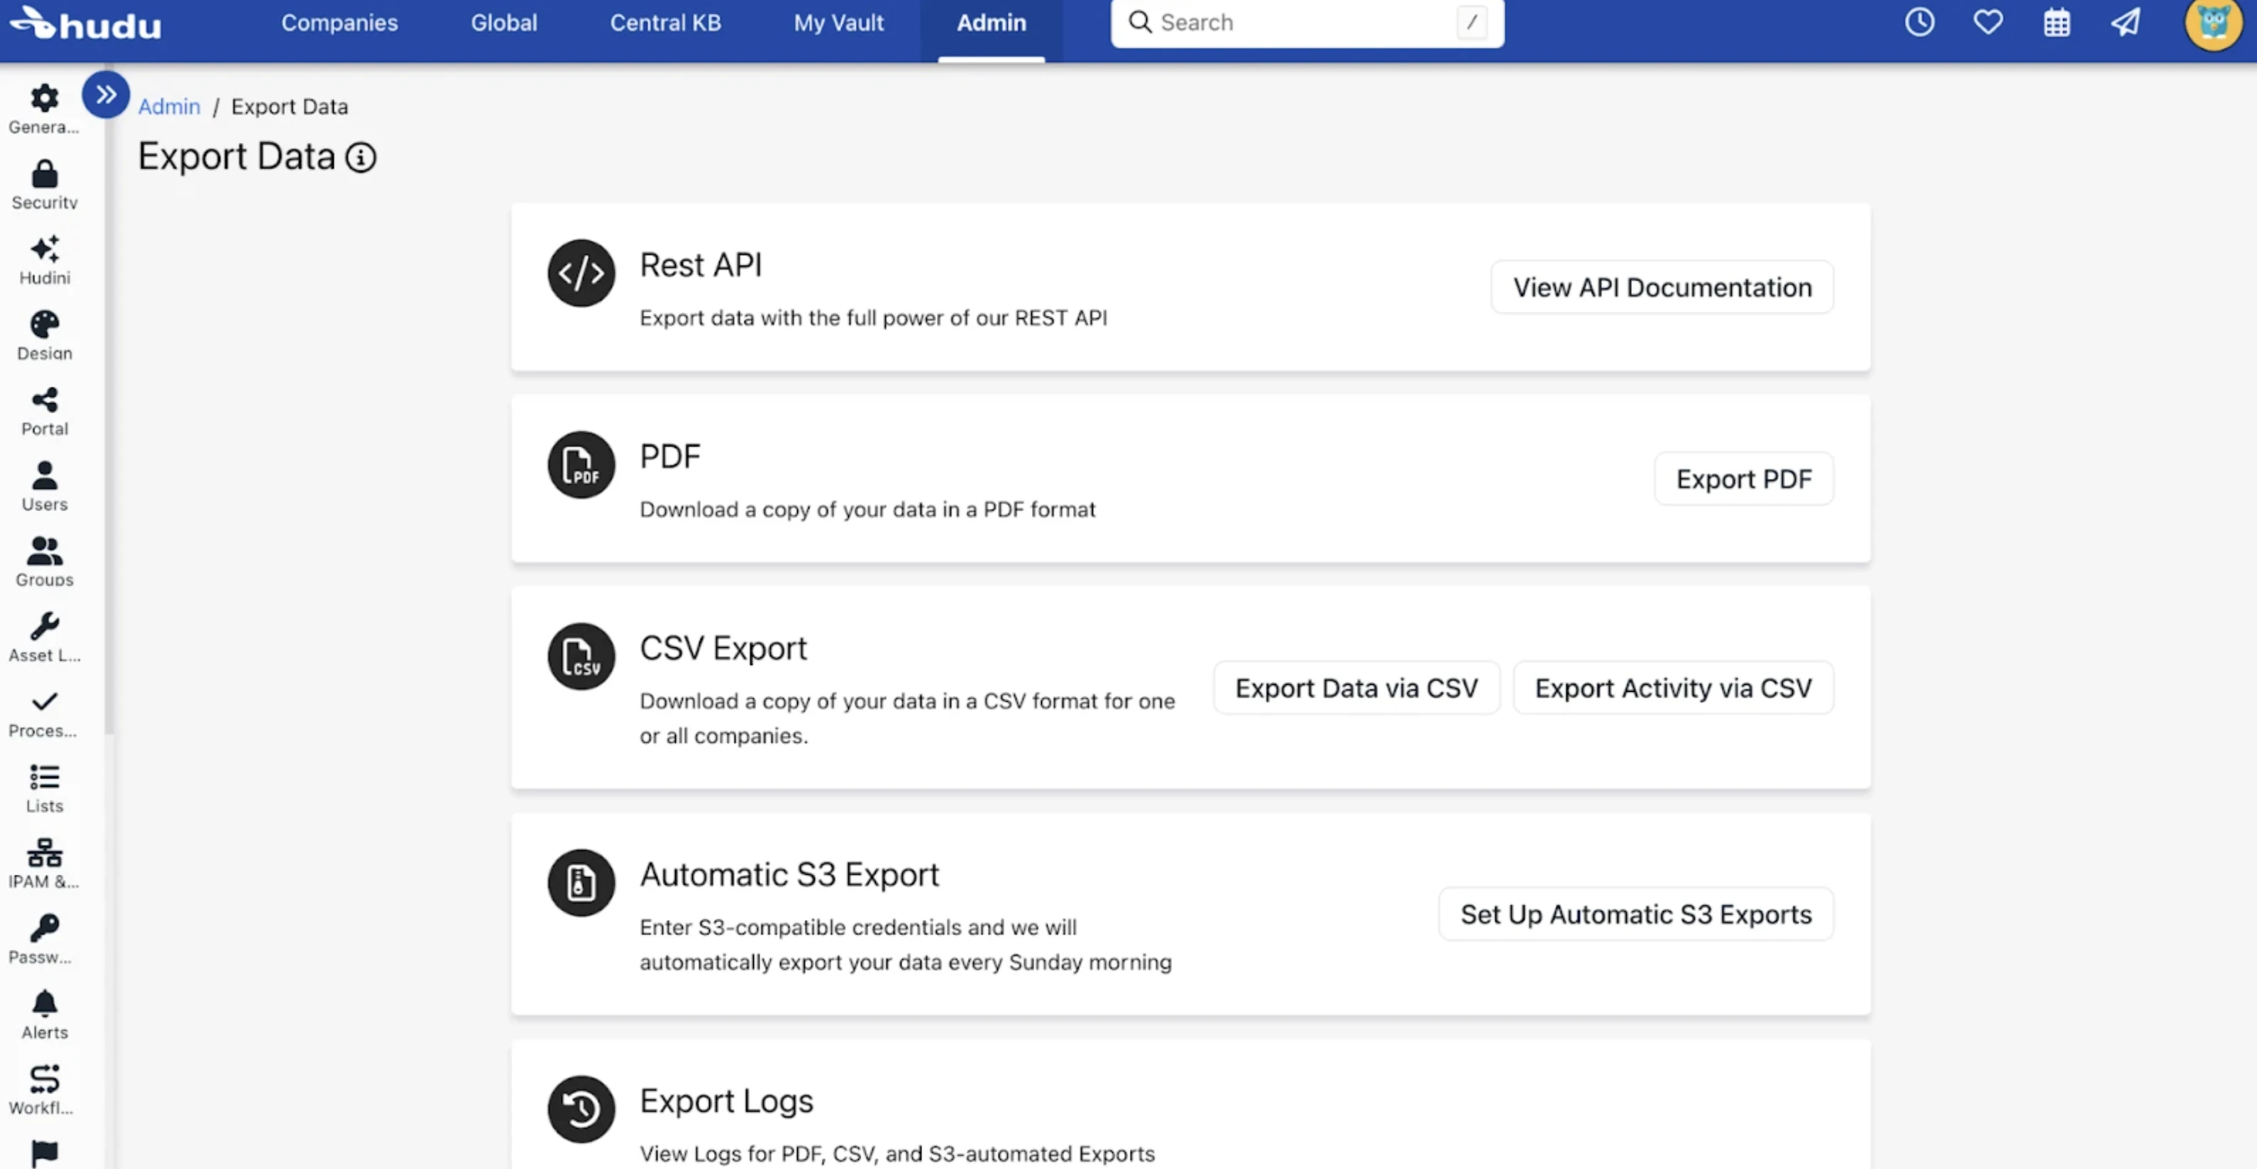Click the Rest API code icon
The height and width of the screenshot is (1169, 2257).
pos(581,273)
